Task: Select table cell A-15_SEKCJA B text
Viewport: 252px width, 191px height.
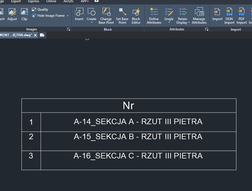Action: coord(138,137)
